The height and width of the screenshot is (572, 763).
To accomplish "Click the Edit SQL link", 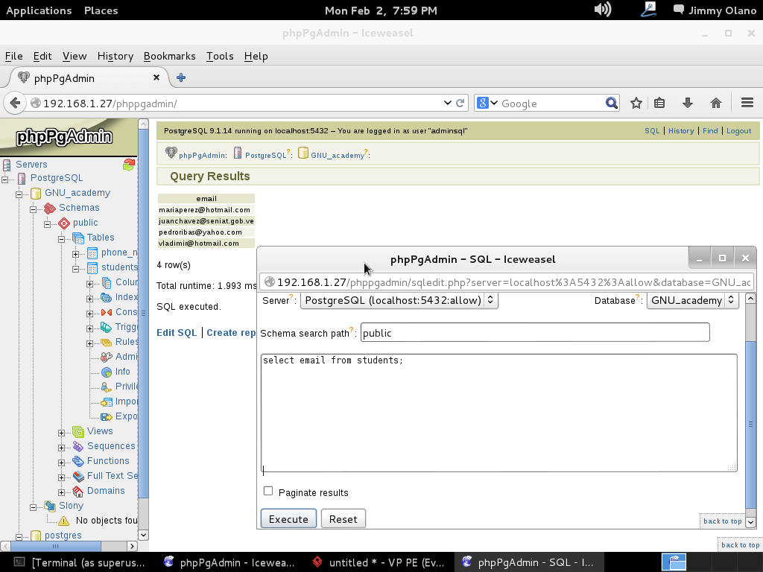I will (177, 333).
